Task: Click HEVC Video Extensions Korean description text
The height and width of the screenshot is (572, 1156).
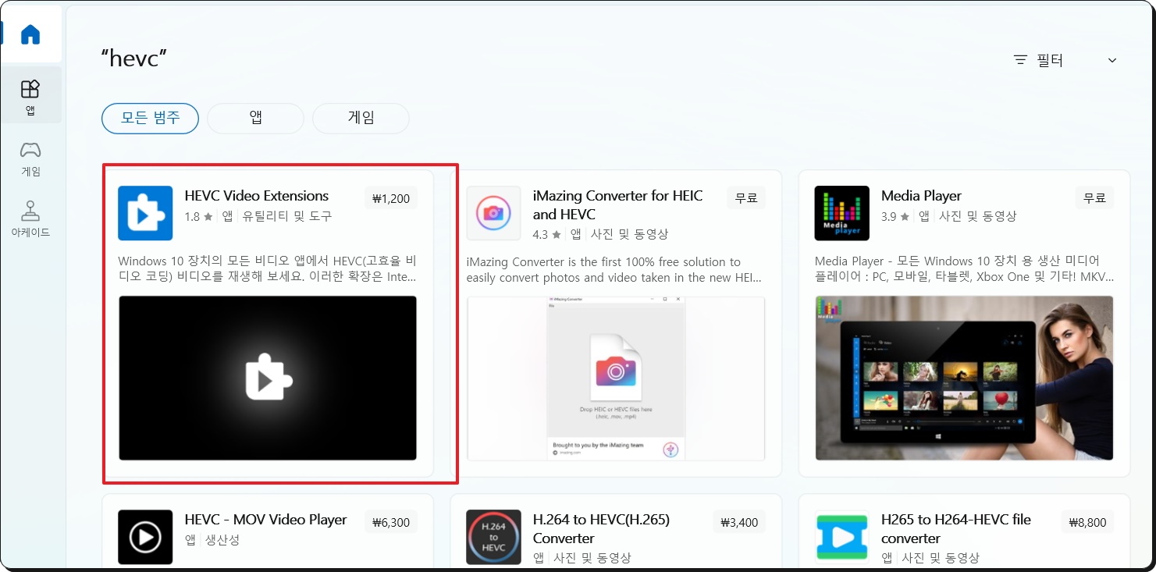Action: point(268,269)
